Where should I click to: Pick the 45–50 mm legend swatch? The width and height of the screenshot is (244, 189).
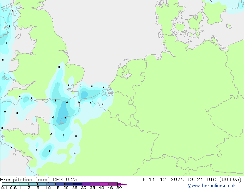pos(113,184)
